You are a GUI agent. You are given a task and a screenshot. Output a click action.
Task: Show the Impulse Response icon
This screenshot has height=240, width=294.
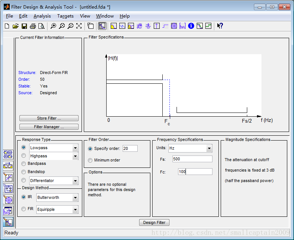pos(157,26)
